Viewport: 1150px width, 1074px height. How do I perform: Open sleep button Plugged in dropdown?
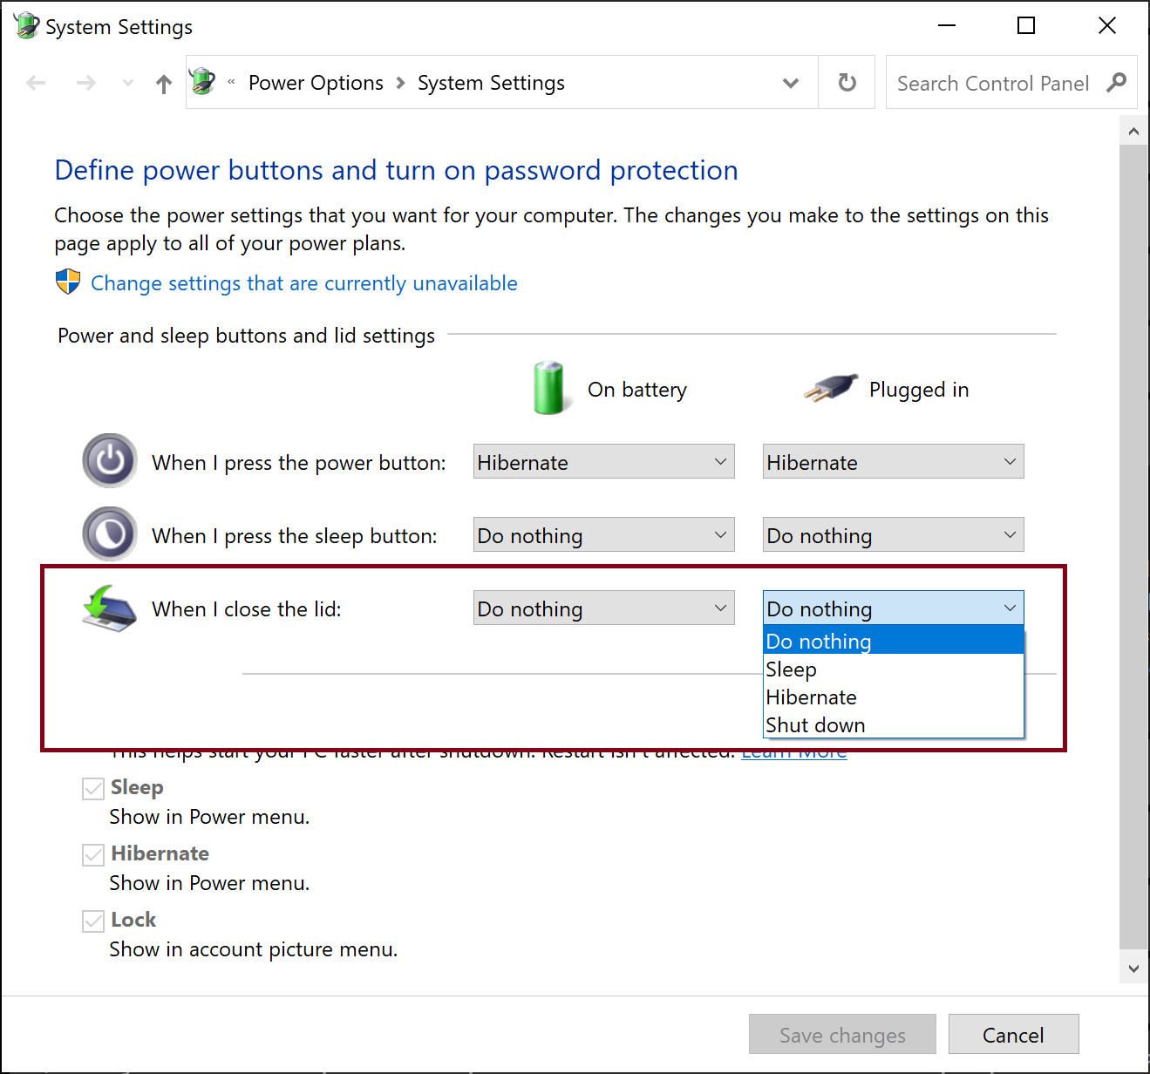[x=893, y=535]
